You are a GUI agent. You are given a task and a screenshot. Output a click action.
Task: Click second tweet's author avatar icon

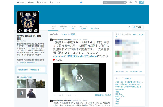click(51, 101)
